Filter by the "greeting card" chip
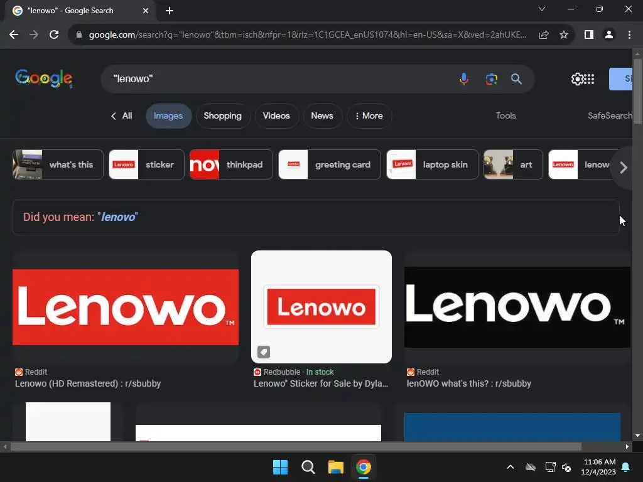643x482 pixels. click(x=329, y=164)
